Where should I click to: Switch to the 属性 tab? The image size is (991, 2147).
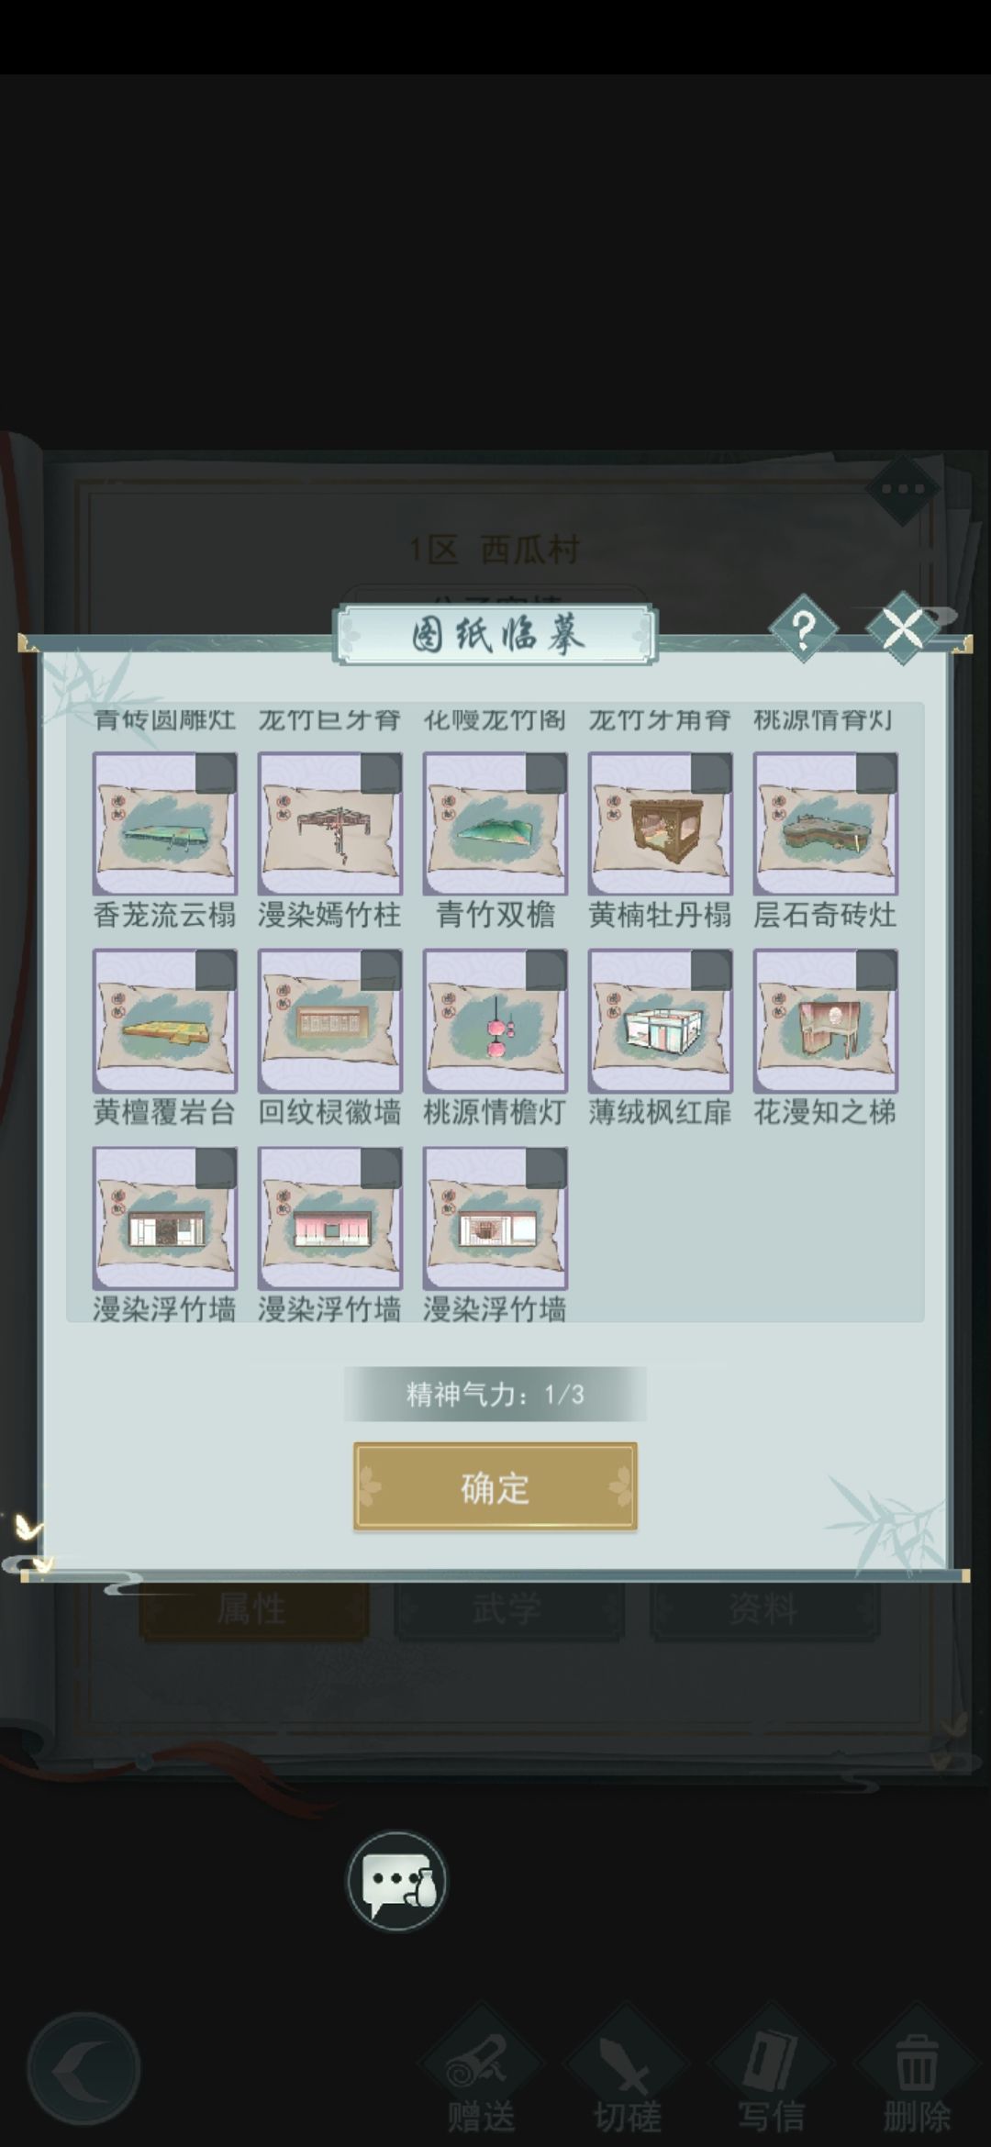click(254, 1609)
